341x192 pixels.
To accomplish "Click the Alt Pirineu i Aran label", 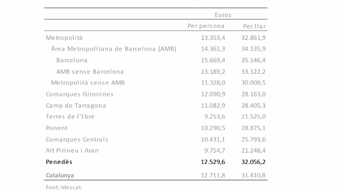I will point(72,151).
